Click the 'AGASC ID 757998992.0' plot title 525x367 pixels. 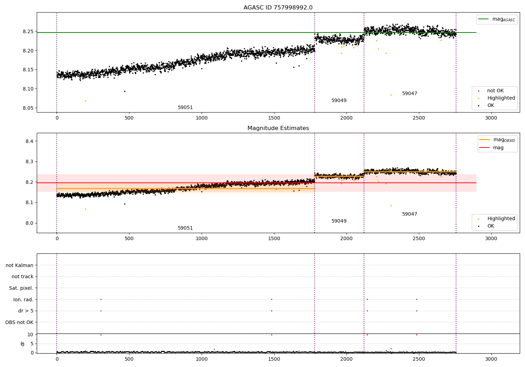pyautogui.click(x=278, y=8)
